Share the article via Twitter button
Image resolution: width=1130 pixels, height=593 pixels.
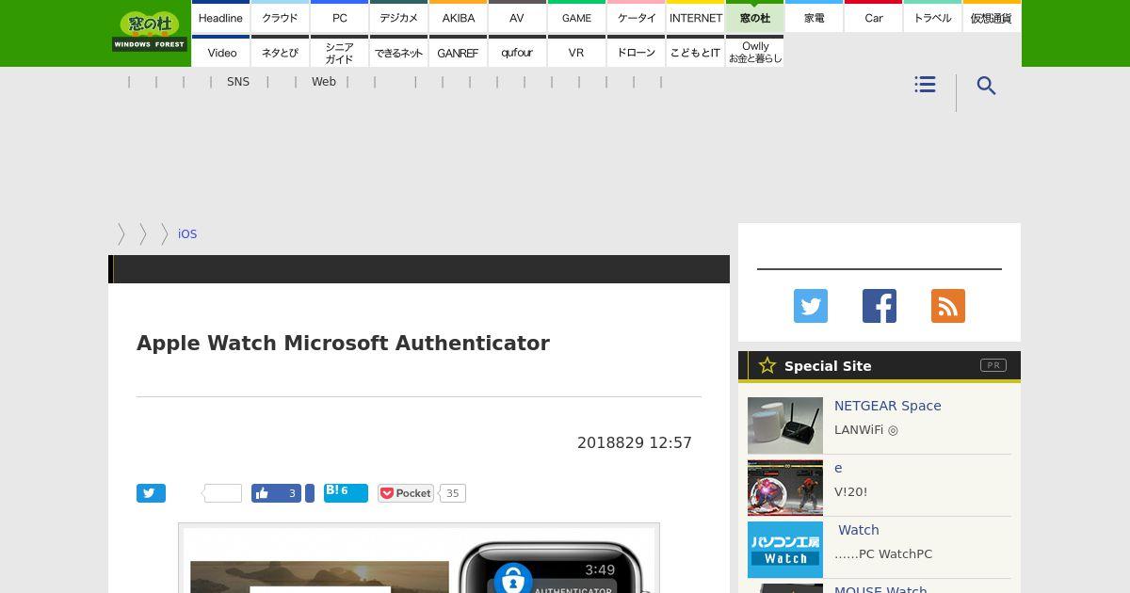point(151,493)
